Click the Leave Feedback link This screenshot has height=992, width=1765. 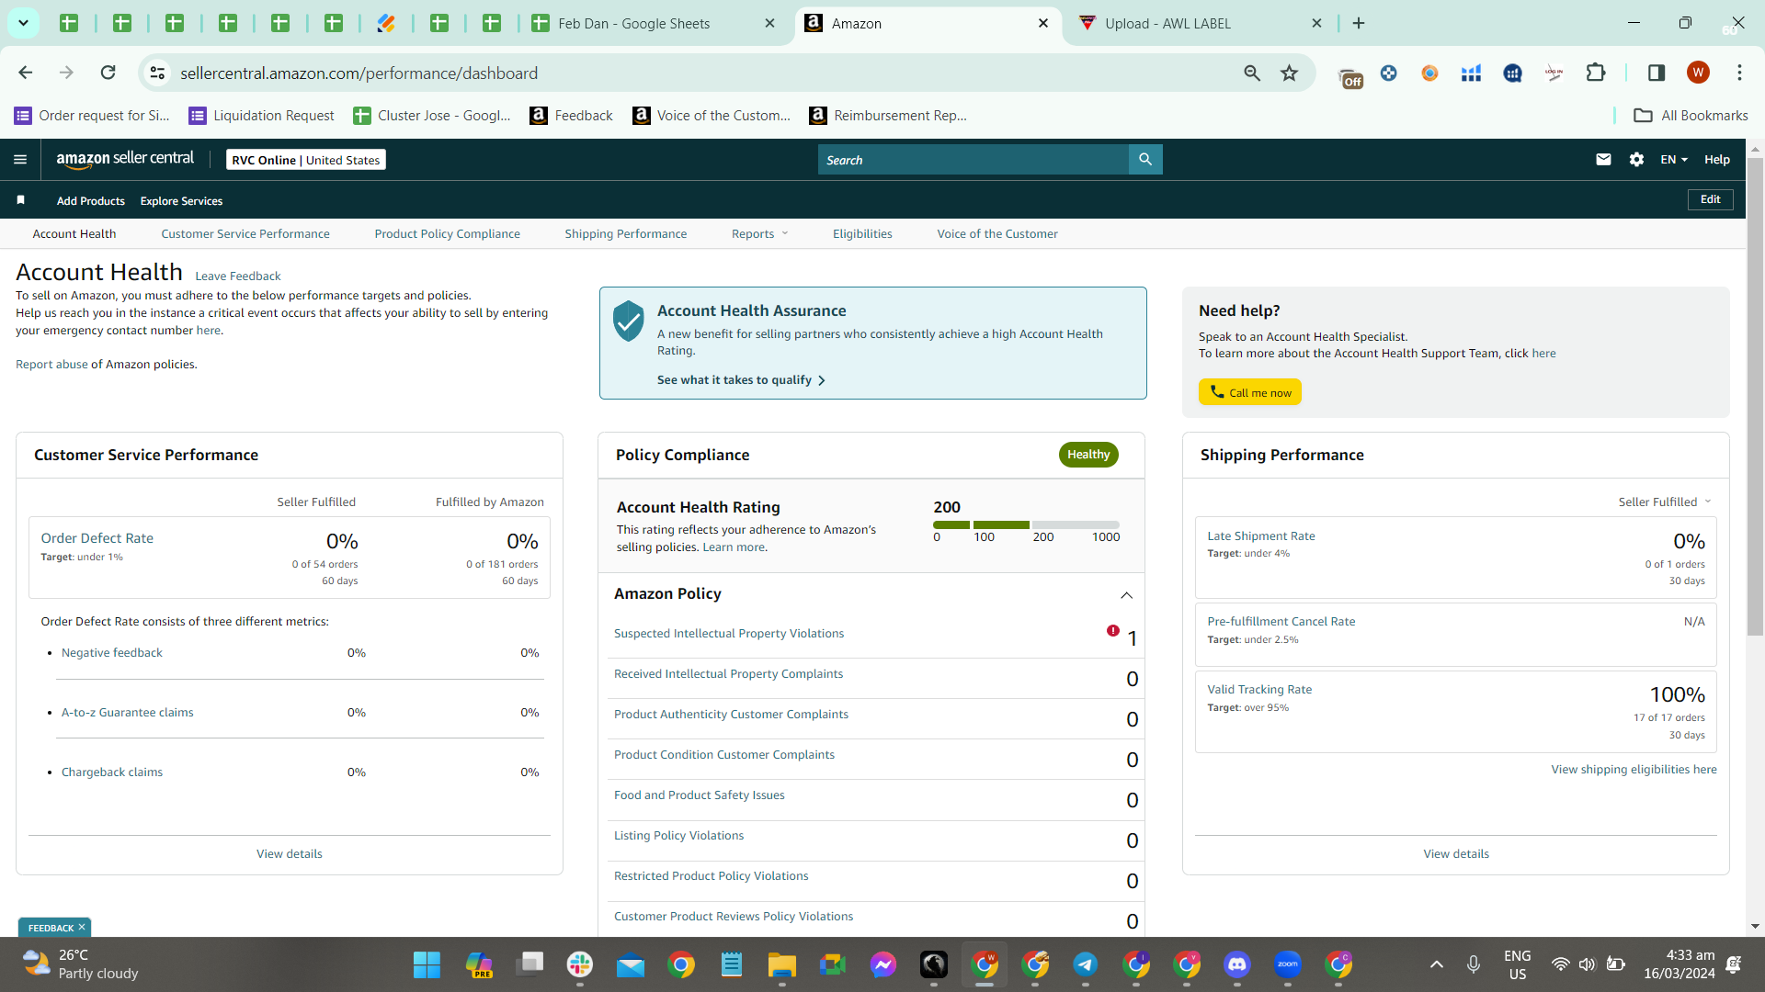(x=238, y=276)
